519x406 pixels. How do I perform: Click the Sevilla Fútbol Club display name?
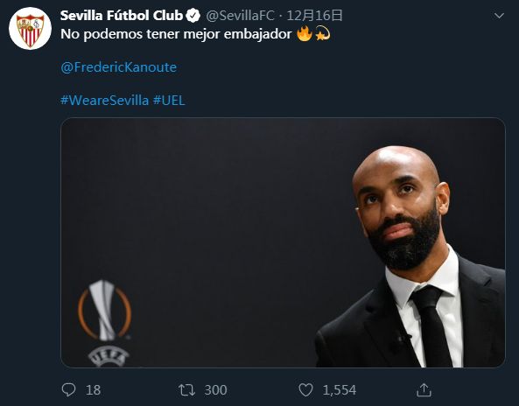coord(122,16)
